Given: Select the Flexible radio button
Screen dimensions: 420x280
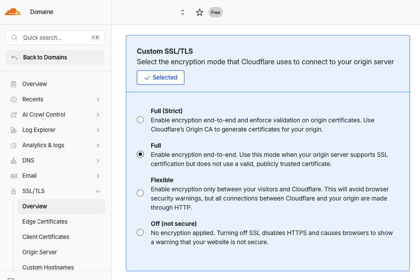Looking at the screenshot, I should click(x=140, y=193).
